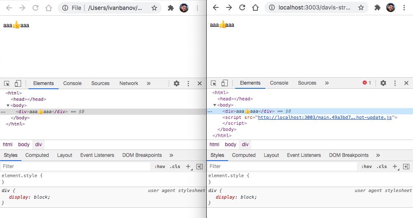Open DevTools settings gear in the right panel

[383, 83]
